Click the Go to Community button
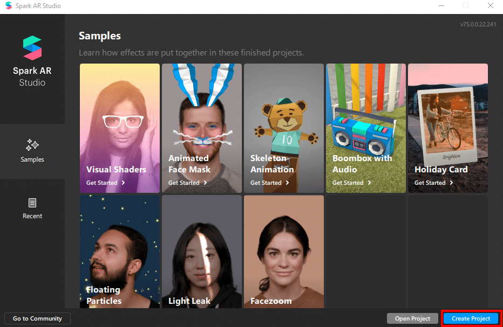503x327 pixels. pos(37,318)
